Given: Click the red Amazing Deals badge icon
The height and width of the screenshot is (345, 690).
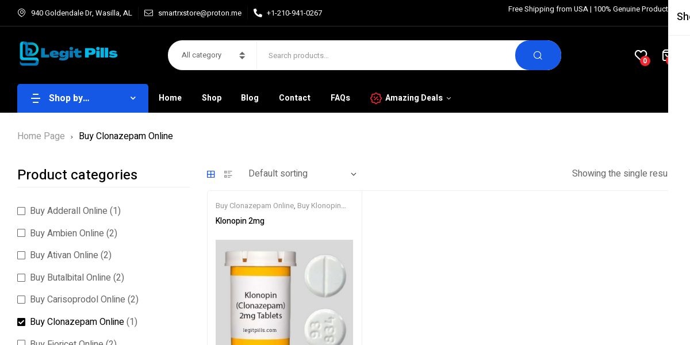Looking at the screenshot, I should (376, 98).
